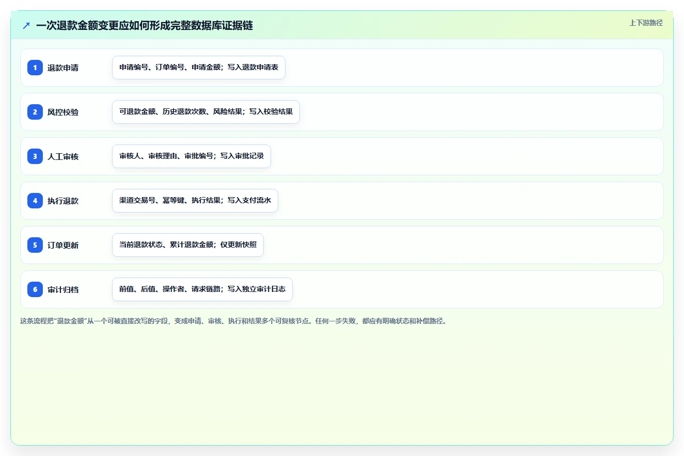Click the title 一次退款金额变更应如何形成完整数据库证据链
Viewport: 684px width, 456px height.
coord(145,26)
